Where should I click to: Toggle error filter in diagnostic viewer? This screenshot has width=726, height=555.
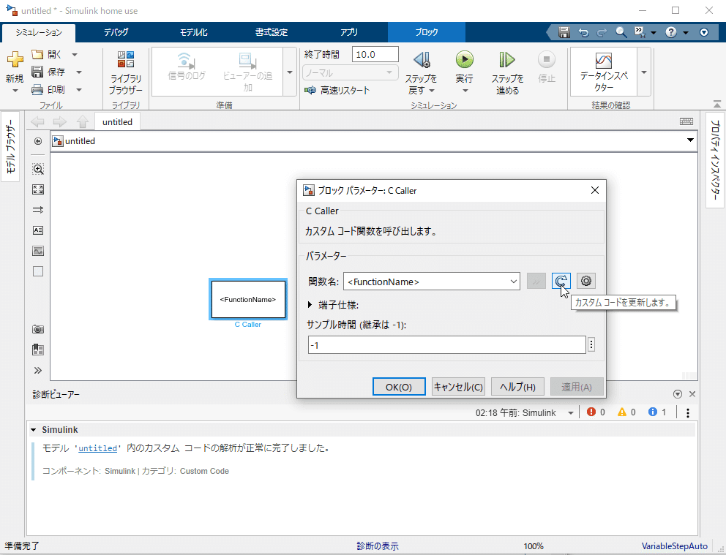[596, 412]
